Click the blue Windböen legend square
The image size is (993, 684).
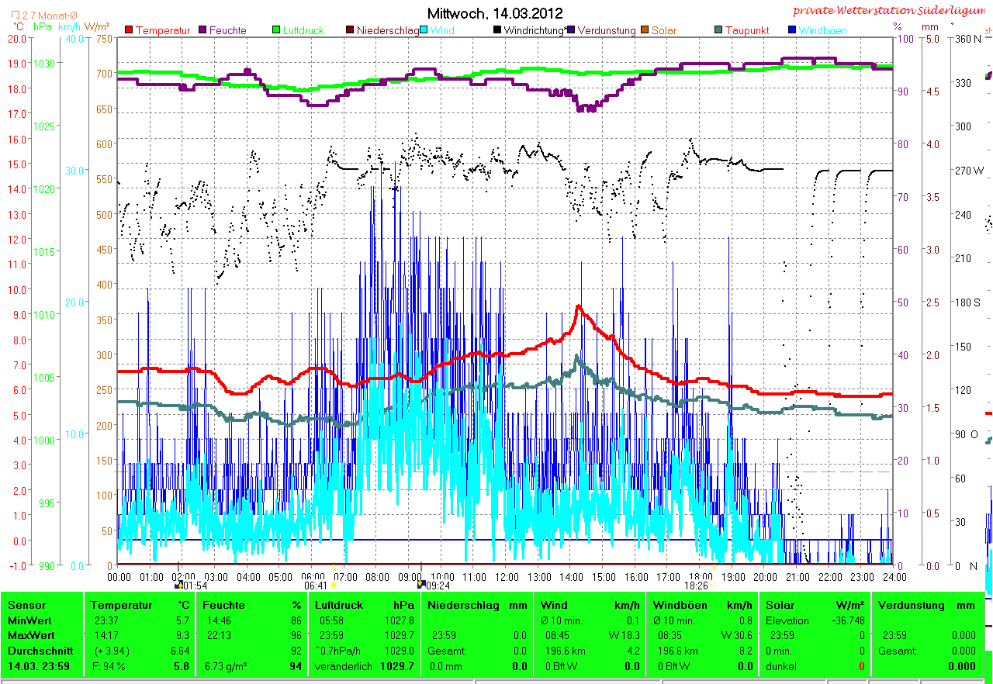792,30
